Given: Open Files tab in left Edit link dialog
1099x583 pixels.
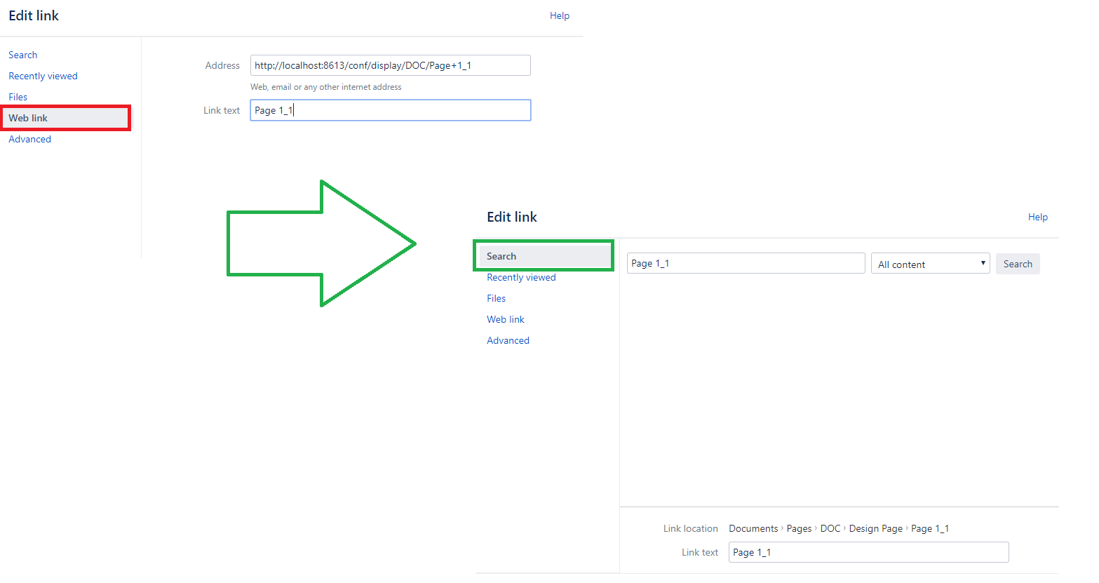Looking at the screenshot, I should (18, 97).
